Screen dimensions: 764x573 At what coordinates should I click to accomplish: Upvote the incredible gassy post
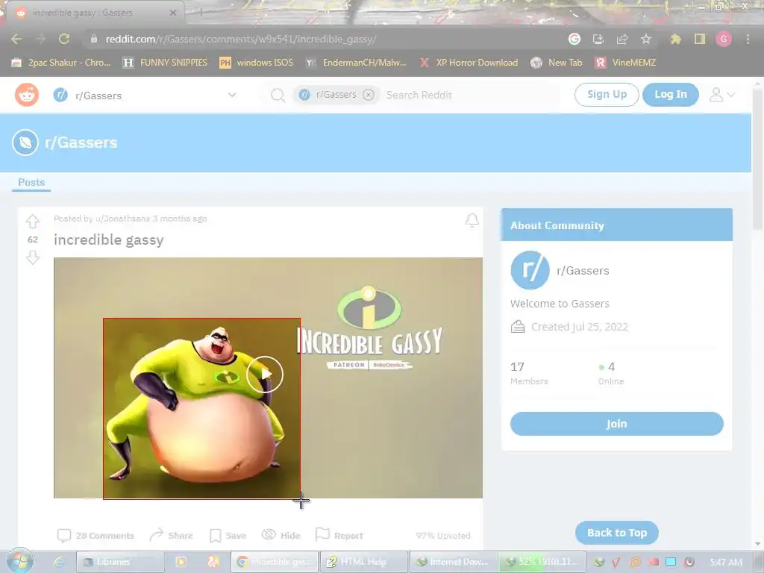click(x=33, y=221)
